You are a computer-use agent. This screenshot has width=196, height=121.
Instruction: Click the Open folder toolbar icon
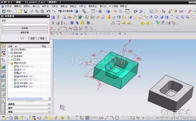coord(20,11)
